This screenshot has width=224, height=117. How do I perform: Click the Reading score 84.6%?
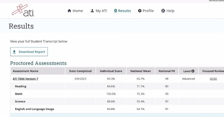111,86
